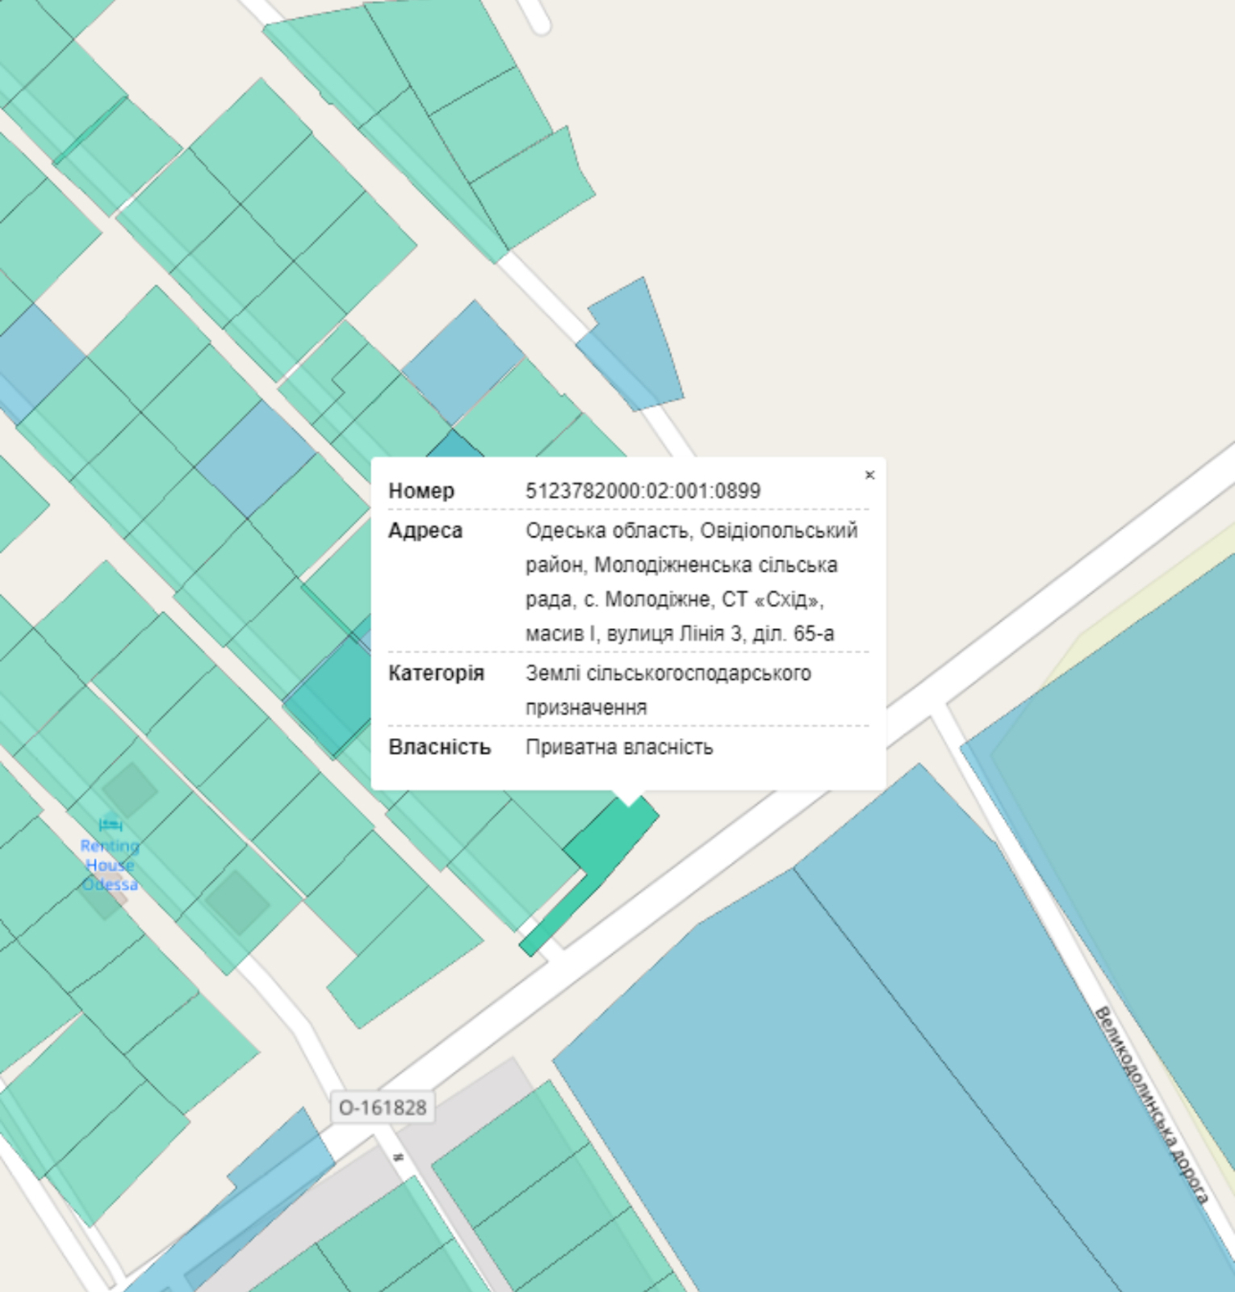
Task: Click the Приватна власність ownership value
Action: coord(619,747)
